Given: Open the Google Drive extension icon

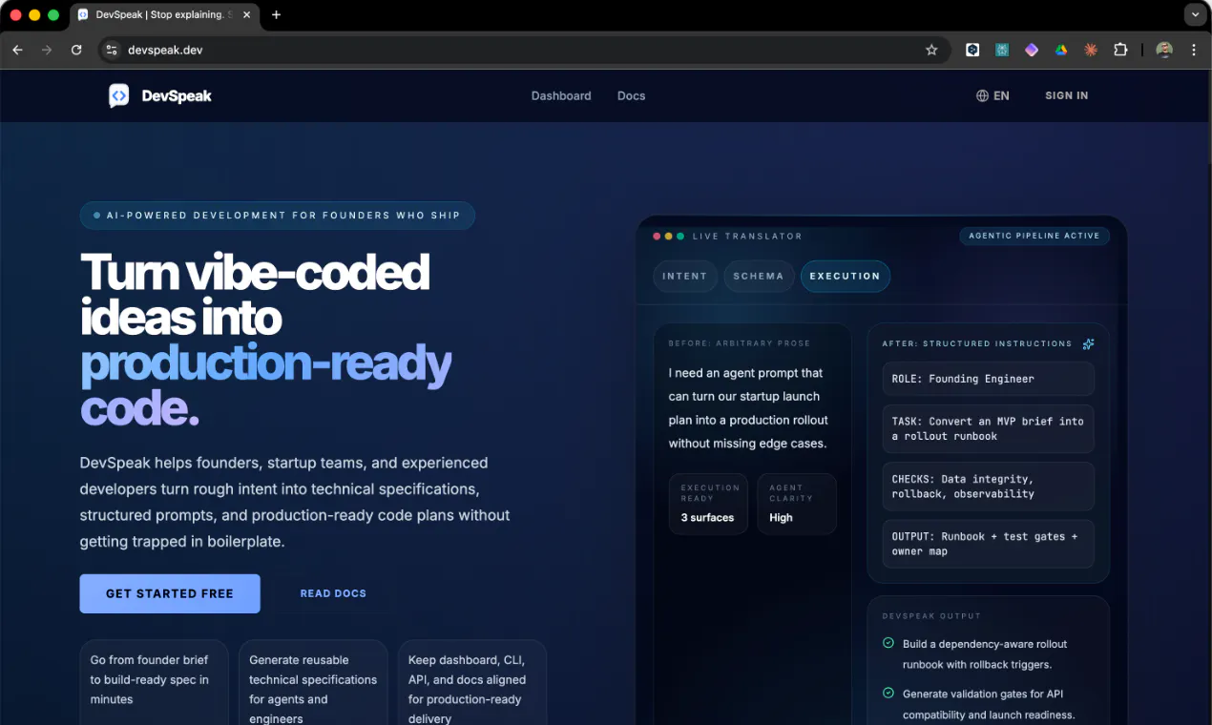Looking at the screenshot, I should [1061, 50].
